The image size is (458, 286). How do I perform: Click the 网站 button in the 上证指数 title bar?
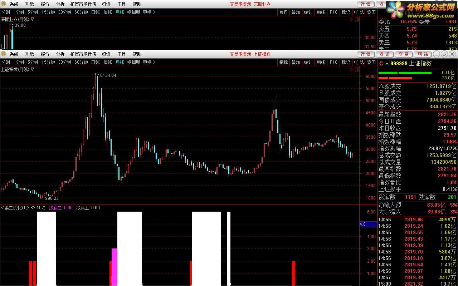click(x=423, y=54)
